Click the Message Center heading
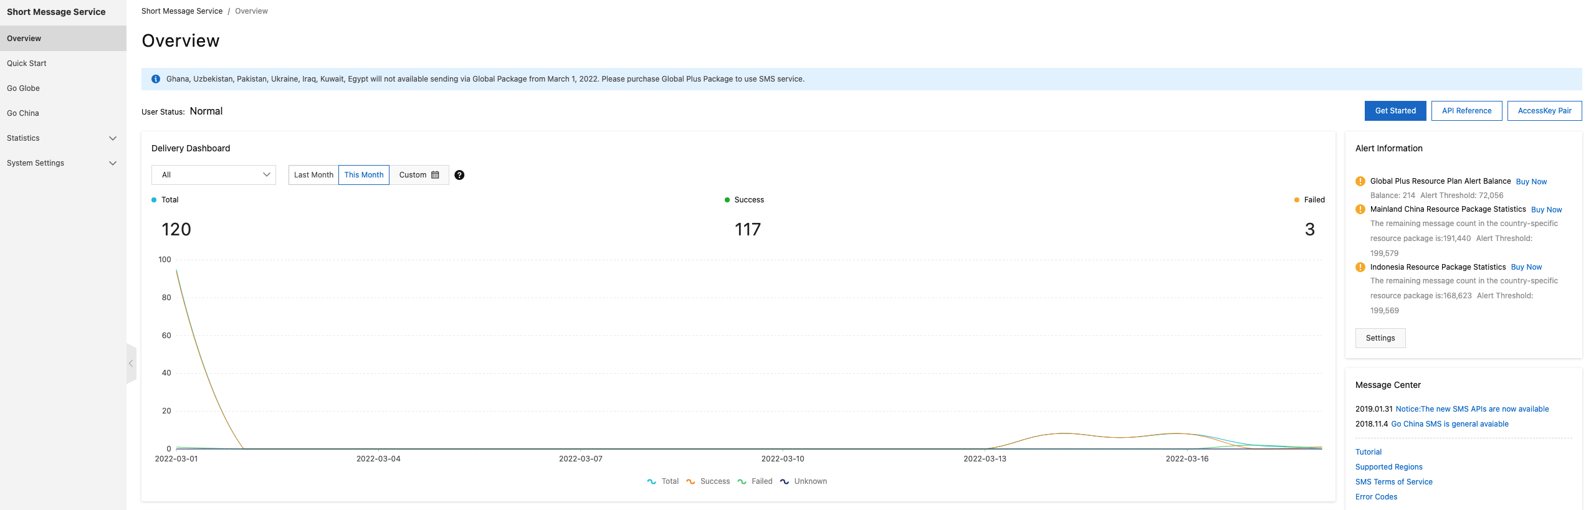Screen dimensions: 1586x510 1388,385
